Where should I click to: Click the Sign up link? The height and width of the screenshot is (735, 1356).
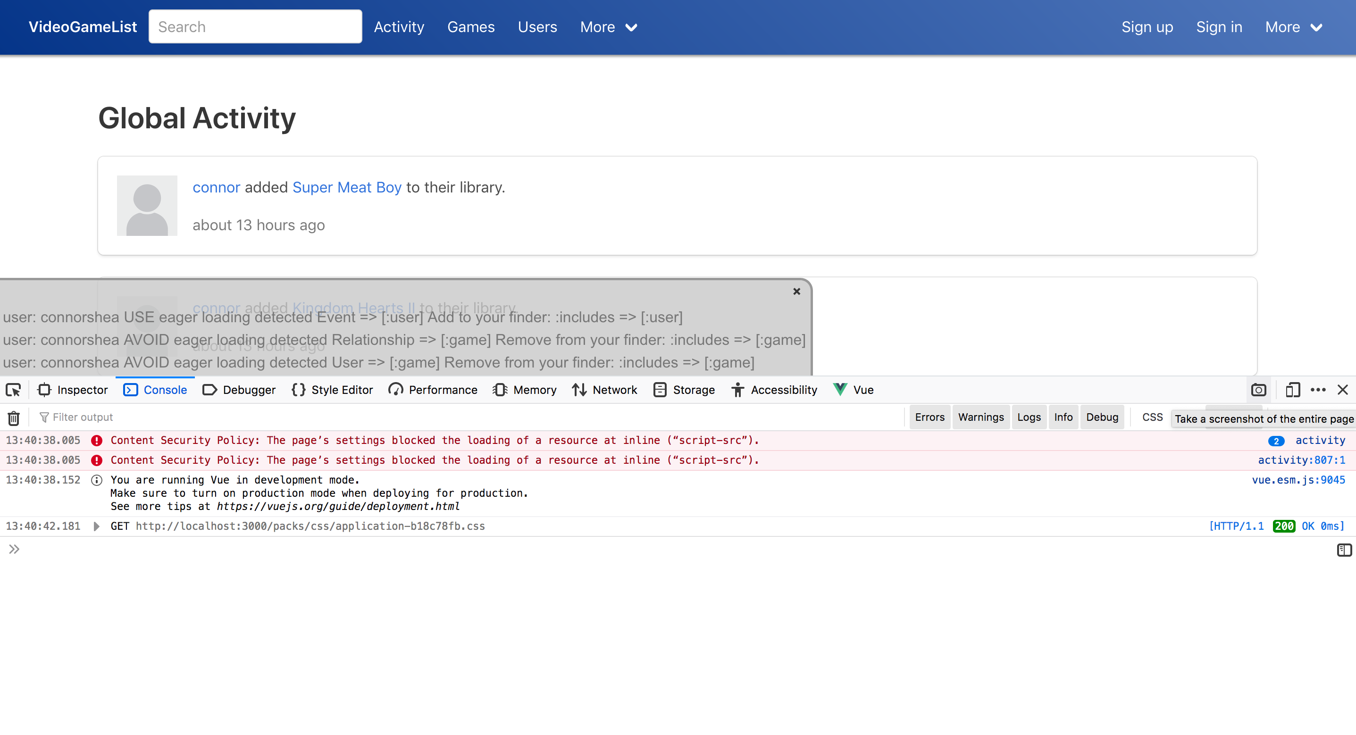point(1147,27)
